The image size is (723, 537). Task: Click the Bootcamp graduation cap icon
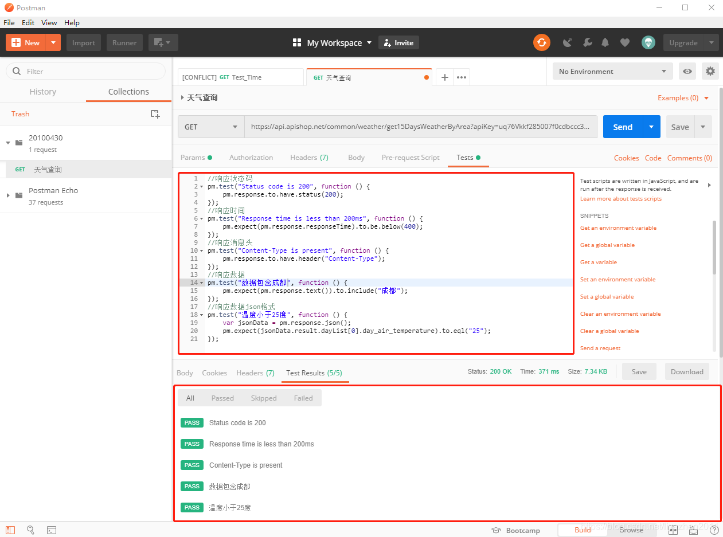click(496, 531)
